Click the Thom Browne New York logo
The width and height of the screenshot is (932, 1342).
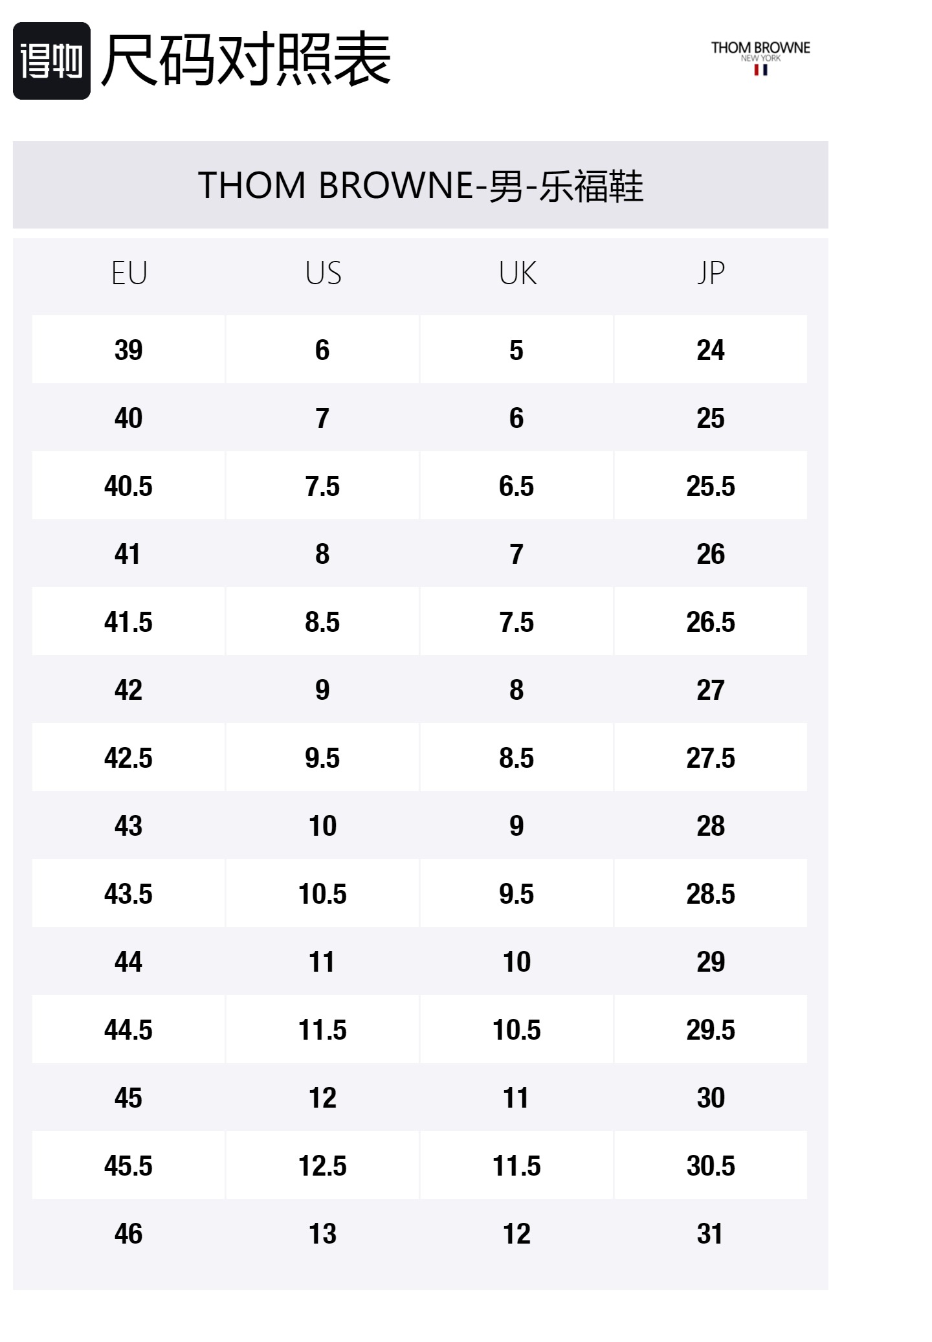[x=760, y=57]
